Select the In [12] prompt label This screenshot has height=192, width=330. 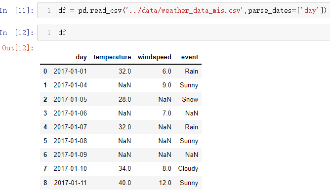[x=17, y=33]
